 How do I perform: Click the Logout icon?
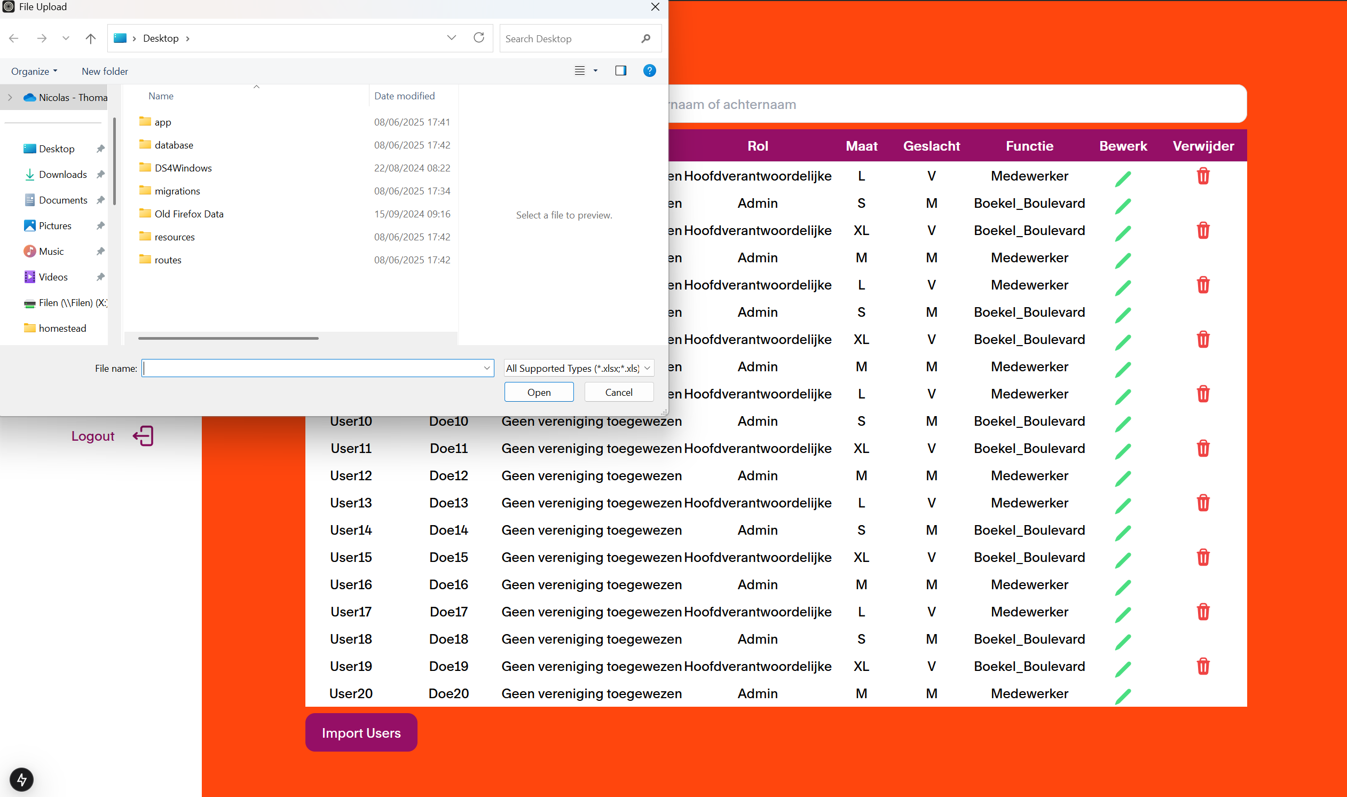[x=143, y=435]
